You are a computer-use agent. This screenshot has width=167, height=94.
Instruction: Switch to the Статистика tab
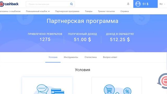pos(91,57)
